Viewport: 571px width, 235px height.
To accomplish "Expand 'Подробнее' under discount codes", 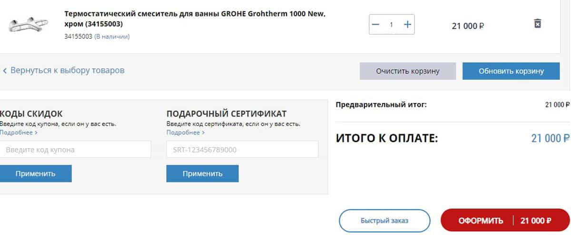I will (19, 132).
